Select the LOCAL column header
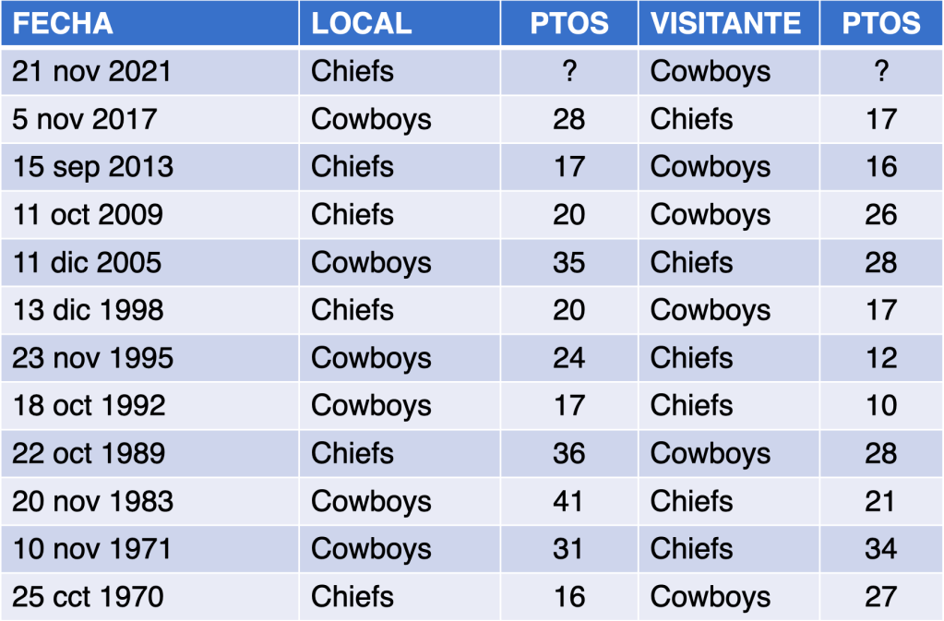This screenshot has height=621, width=944. [361, 24]
